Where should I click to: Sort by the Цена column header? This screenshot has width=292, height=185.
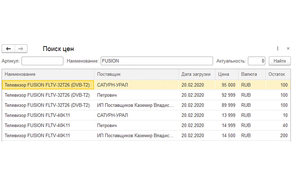point(227,74)
